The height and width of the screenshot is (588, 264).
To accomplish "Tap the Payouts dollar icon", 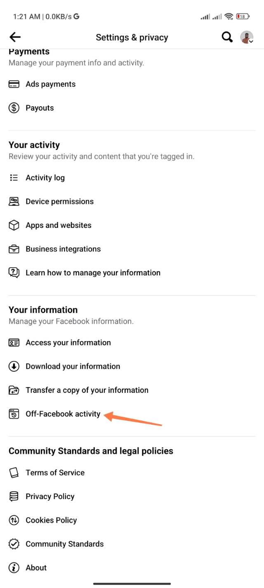I will 14,108.
